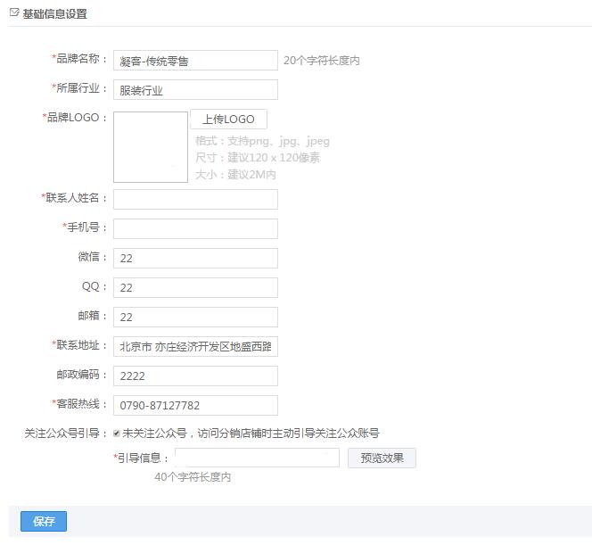Click the 客服热线 phone number field
This screenshot has height=545, width=592.
pos(195,406)
